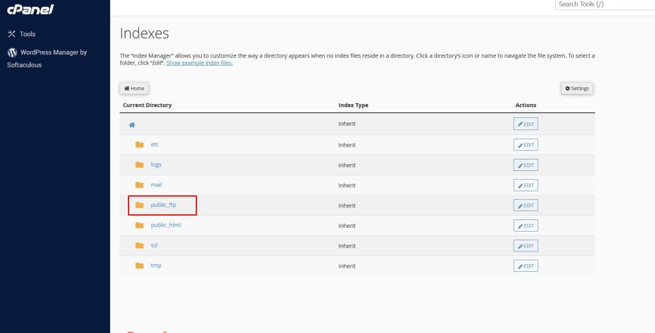Viewport: 655px width, 333px height.
Task: Click into the Search Tools field
Action: pos(604,4)
